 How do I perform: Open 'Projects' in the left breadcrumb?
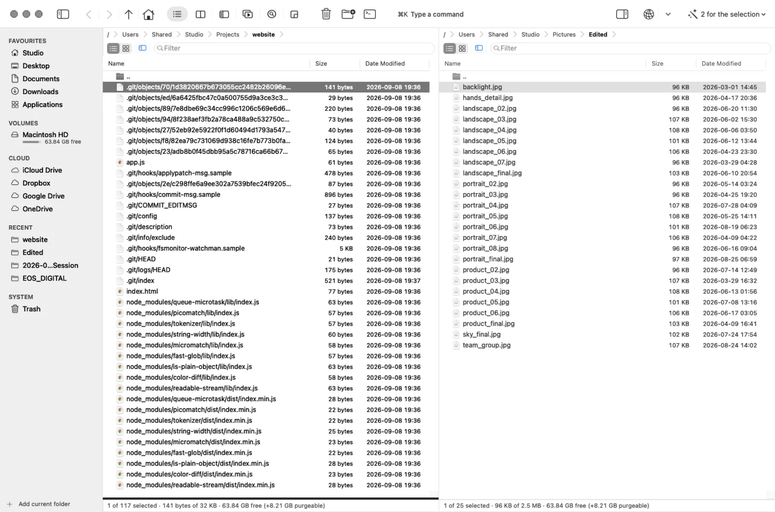[228, 34]
